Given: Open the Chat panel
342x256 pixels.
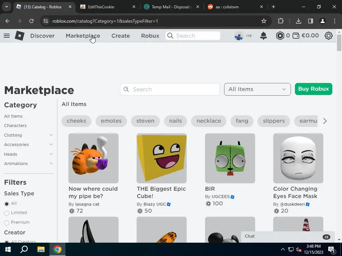Looking at the screenshot, I should (x=288, y=237).
